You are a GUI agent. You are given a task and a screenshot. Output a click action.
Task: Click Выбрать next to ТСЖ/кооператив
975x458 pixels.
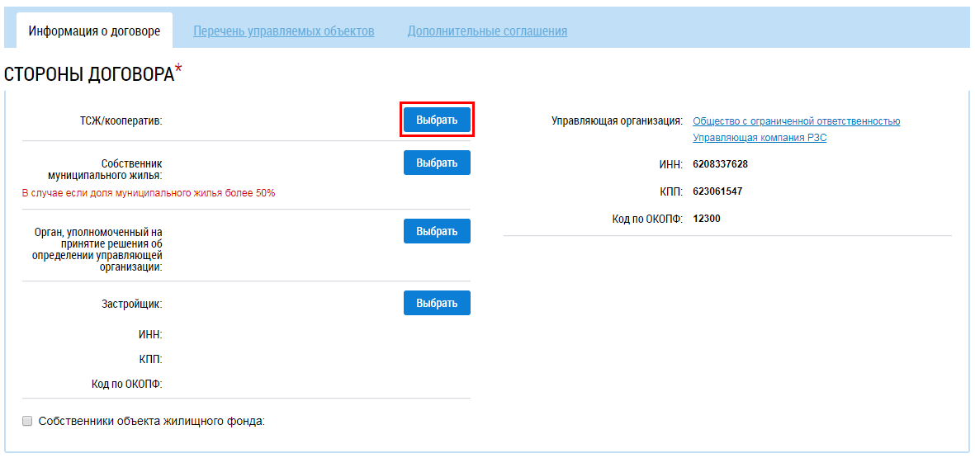coord(437,120)
